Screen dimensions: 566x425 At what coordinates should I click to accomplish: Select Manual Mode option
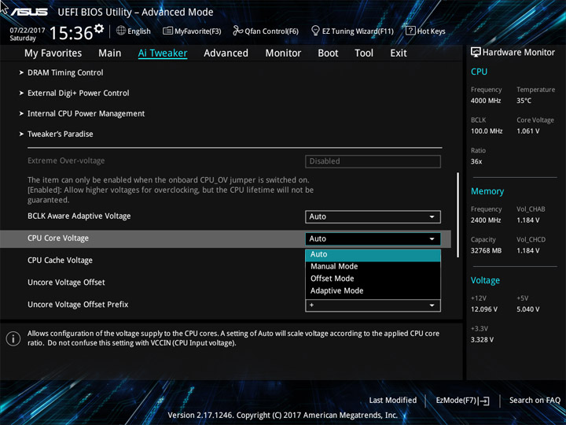tap(373, 267)
